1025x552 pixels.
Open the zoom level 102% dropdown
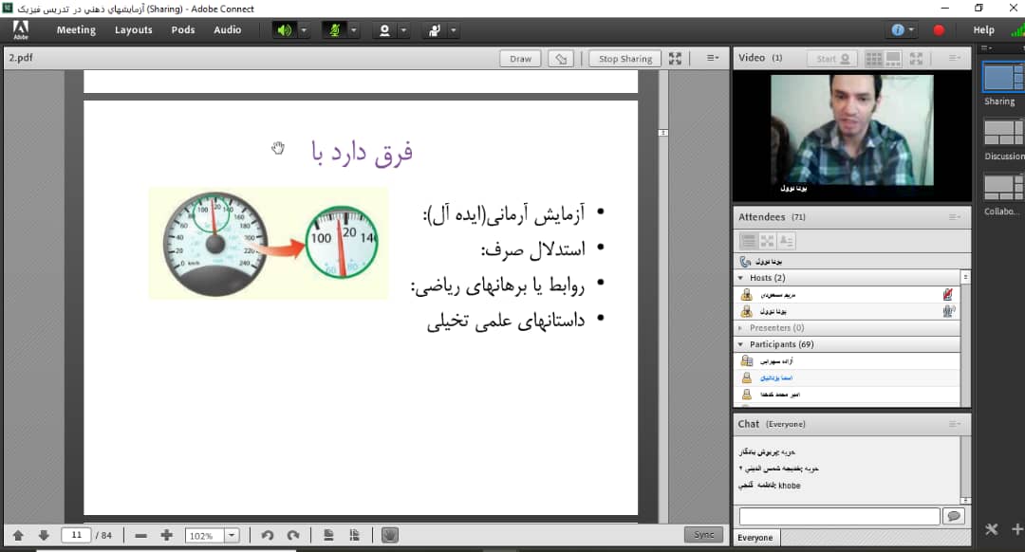pos(232,536)
